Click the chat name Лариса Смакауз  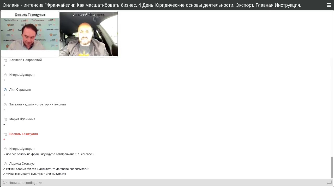(x=22, y=164)
